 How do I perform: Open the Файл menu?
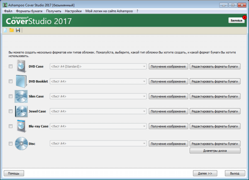coord(8,10)
